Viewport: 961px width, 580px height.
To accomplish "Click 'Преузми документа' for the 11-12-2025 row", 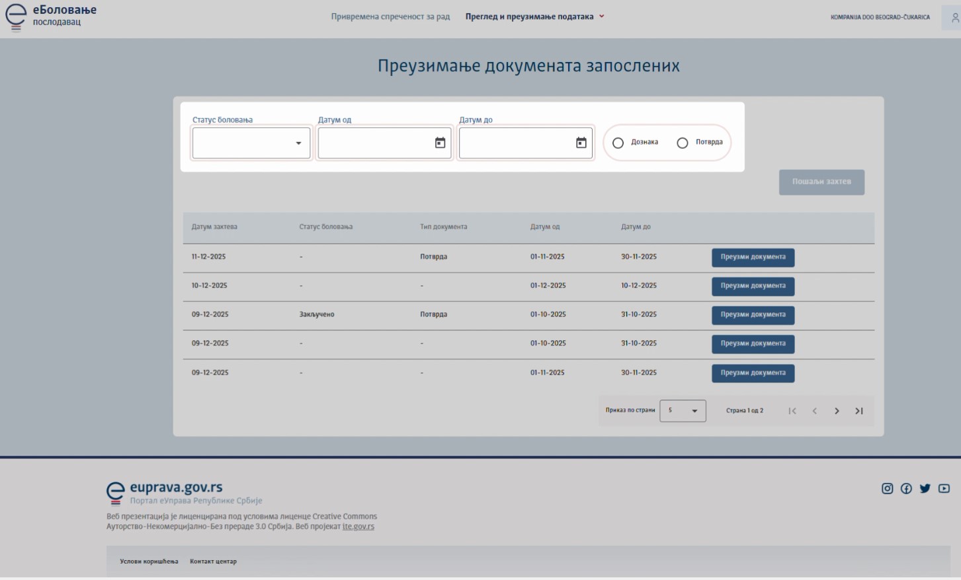I will click(x=753, y=257).
